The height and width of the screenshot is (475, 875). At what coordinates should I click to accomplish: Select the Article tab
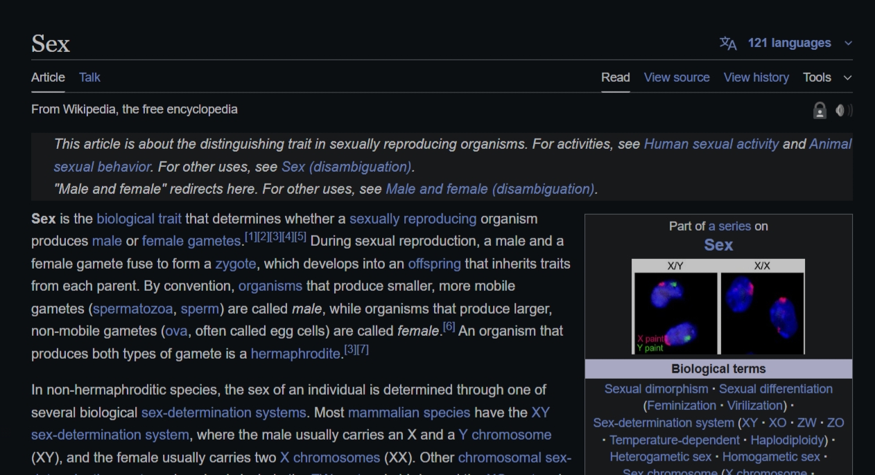[48, 78]
